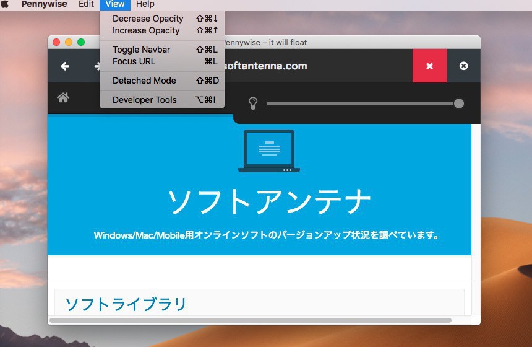
Task: Click the circled X icon at navbar right
Action: [463, 66]
